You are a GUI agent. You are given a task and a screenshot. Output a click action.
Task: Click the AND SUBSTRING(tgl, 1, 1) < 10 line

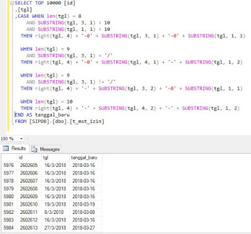pyautogui.click(x=68, y=29)
